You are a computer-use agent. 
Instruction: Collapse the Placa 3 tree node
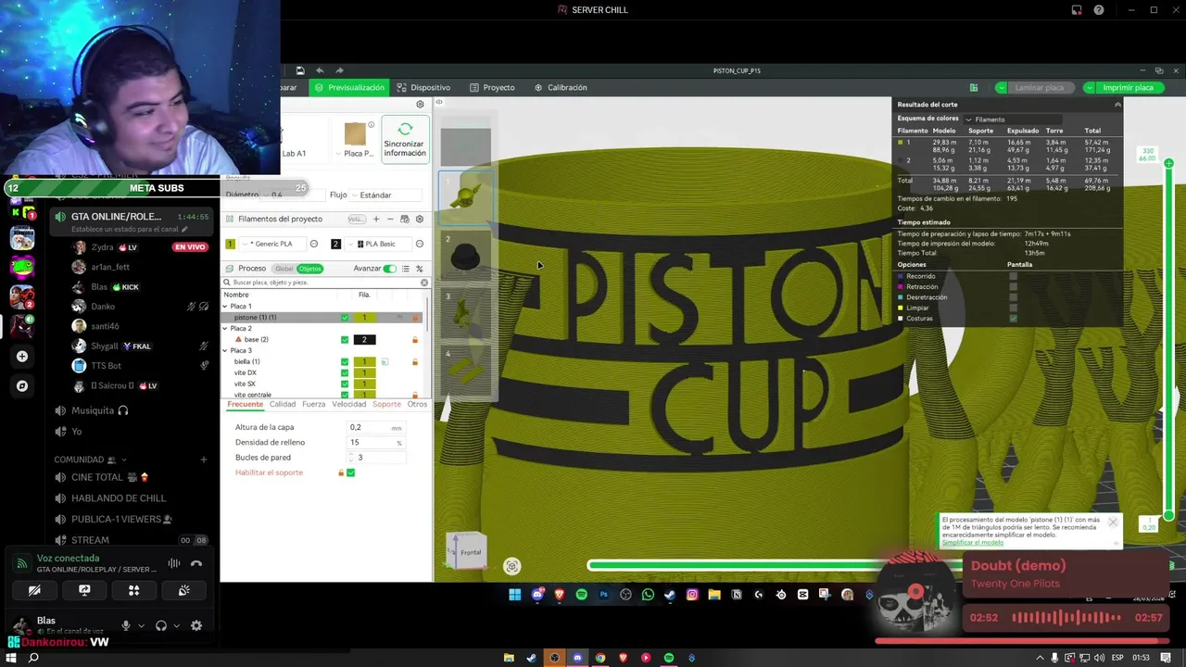pyautogui.click(x=225, y=350)
